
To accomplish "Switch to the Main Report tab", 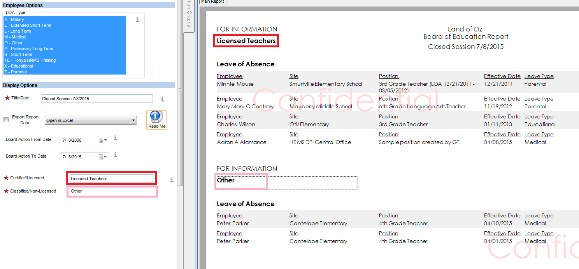I will pos(212,2).
